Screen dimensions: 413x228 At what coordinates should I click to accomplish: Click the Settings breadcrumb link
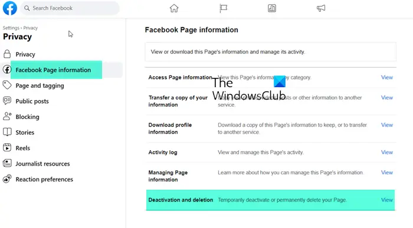tap(11, 28)
